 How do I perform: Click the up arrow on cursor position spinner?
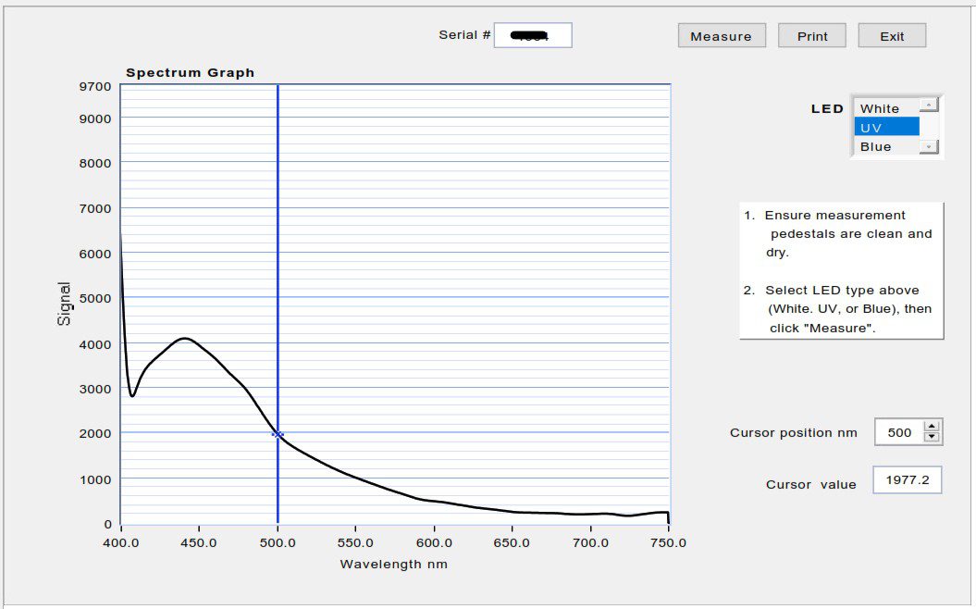932,428
